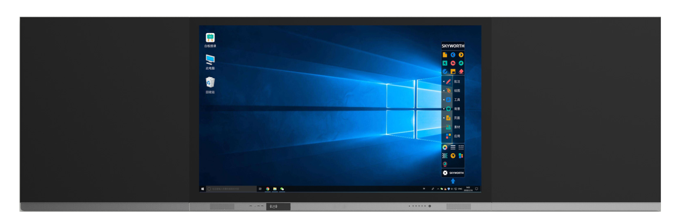Image resolution: width=675 pixels, height=222 pixels.
Task: Go to previous page with blue left arrow
Action: click(x=453, y=55)
